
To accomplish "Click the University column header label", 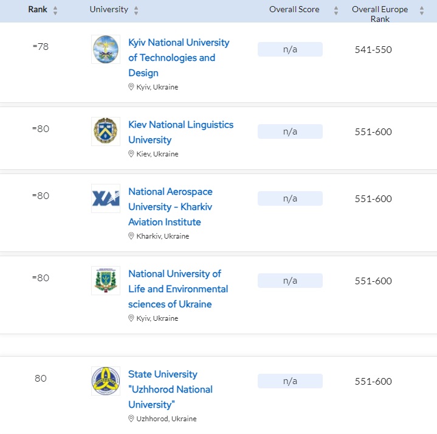I will pos(109,10).
